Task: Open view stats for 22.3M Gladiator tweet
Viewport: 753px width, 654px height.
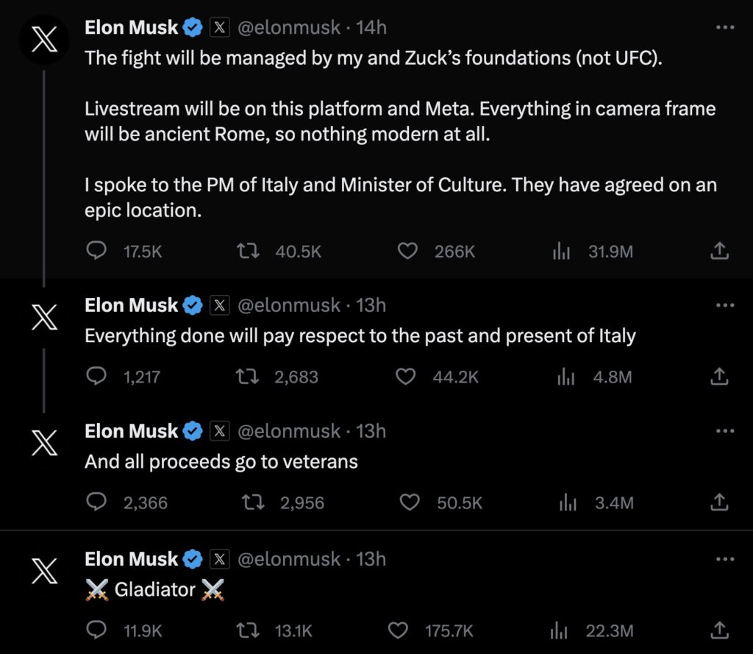Action: coord(559,630)
